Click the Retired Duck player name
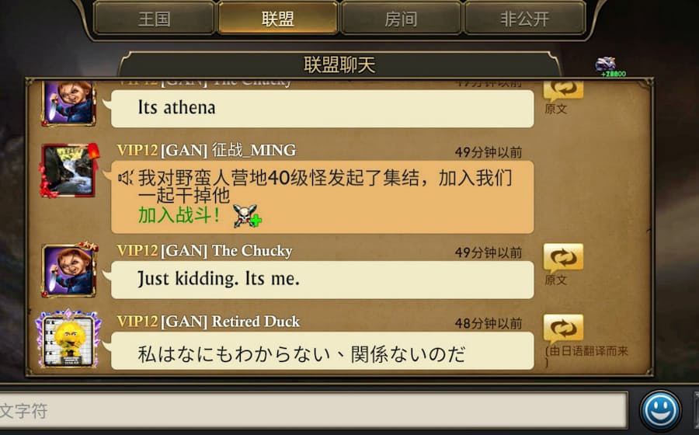 click(x=256, y=322)
